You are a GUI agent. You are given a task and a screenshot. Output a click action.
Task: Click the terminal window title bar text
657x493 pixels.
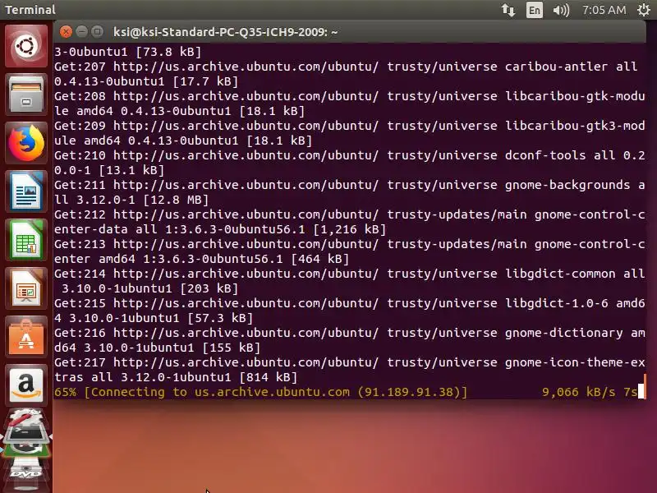click(x=225, y=32)
